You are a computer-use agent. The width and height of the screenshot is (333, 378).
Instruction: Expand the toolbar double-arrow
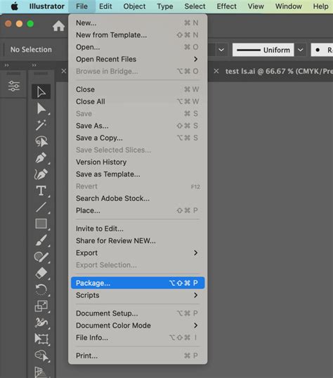click(x=34, y=65)
